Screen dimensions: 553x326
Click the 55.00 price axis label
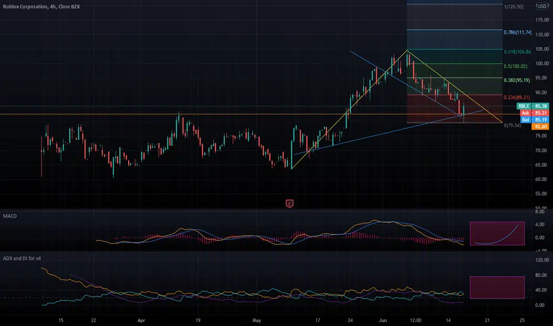click(542, 194)
